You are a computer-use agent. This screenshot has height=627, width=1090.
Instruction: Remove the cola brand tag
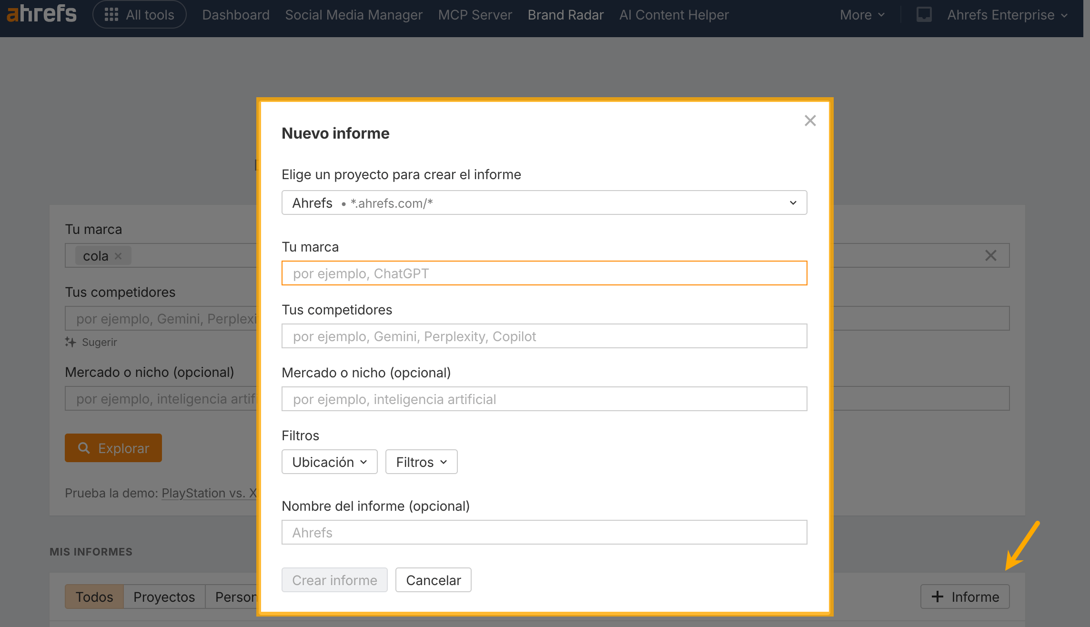pos(119,256)
